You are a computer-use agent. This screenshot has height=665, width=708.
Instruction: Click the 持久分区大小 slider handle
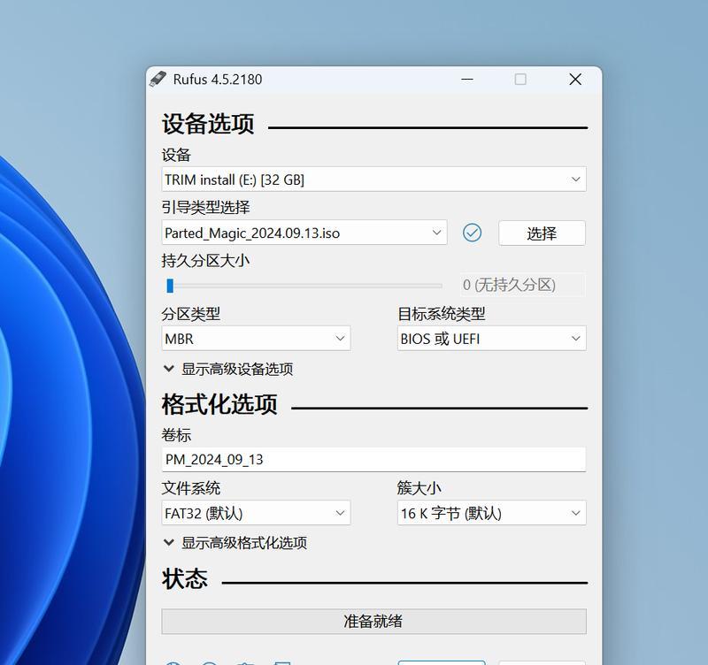tap(170, 286)
